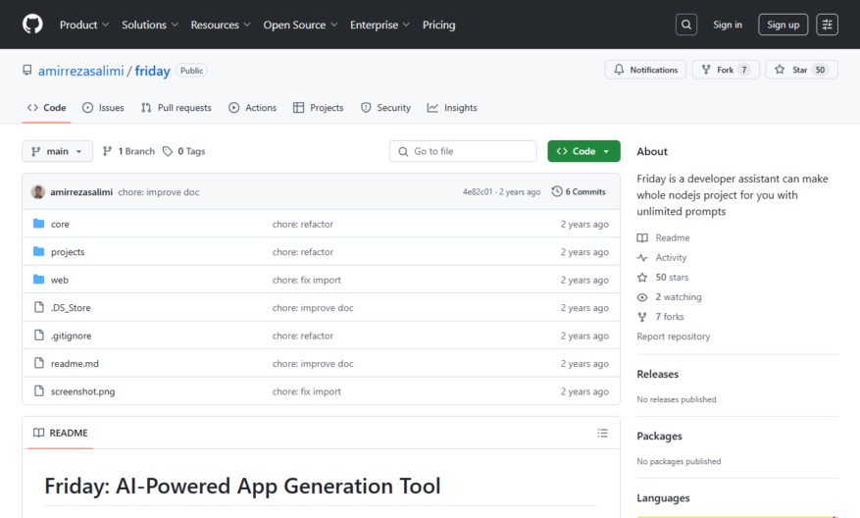
Task: Open the search magnifier in the header
Action: pos(686,25)
